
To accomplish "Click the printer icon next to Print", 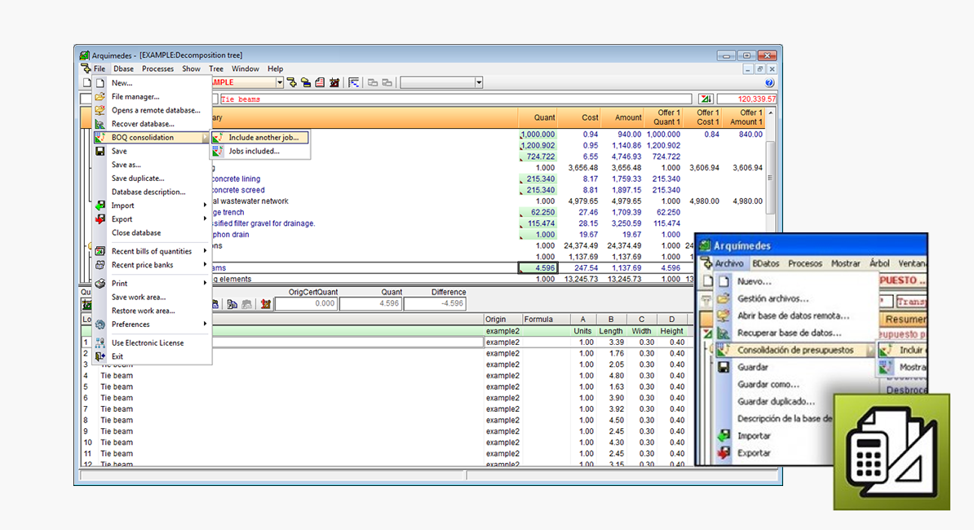I will pyautogui.click(x=100, y=283).
